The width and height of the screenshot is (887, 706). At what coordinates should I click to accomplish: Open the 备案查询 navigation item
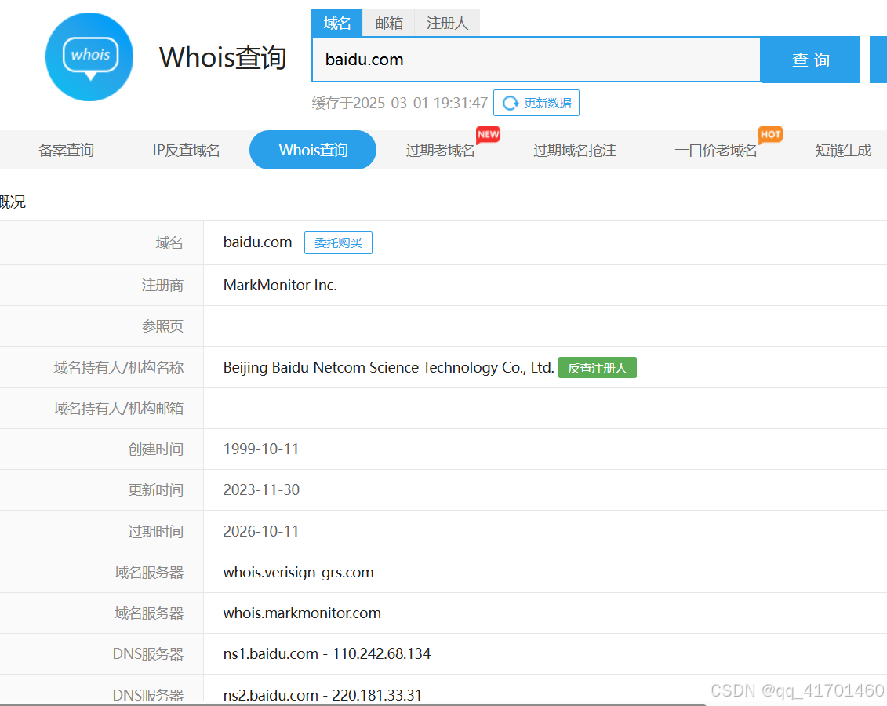pyautogui.click(x=66, y=151)
